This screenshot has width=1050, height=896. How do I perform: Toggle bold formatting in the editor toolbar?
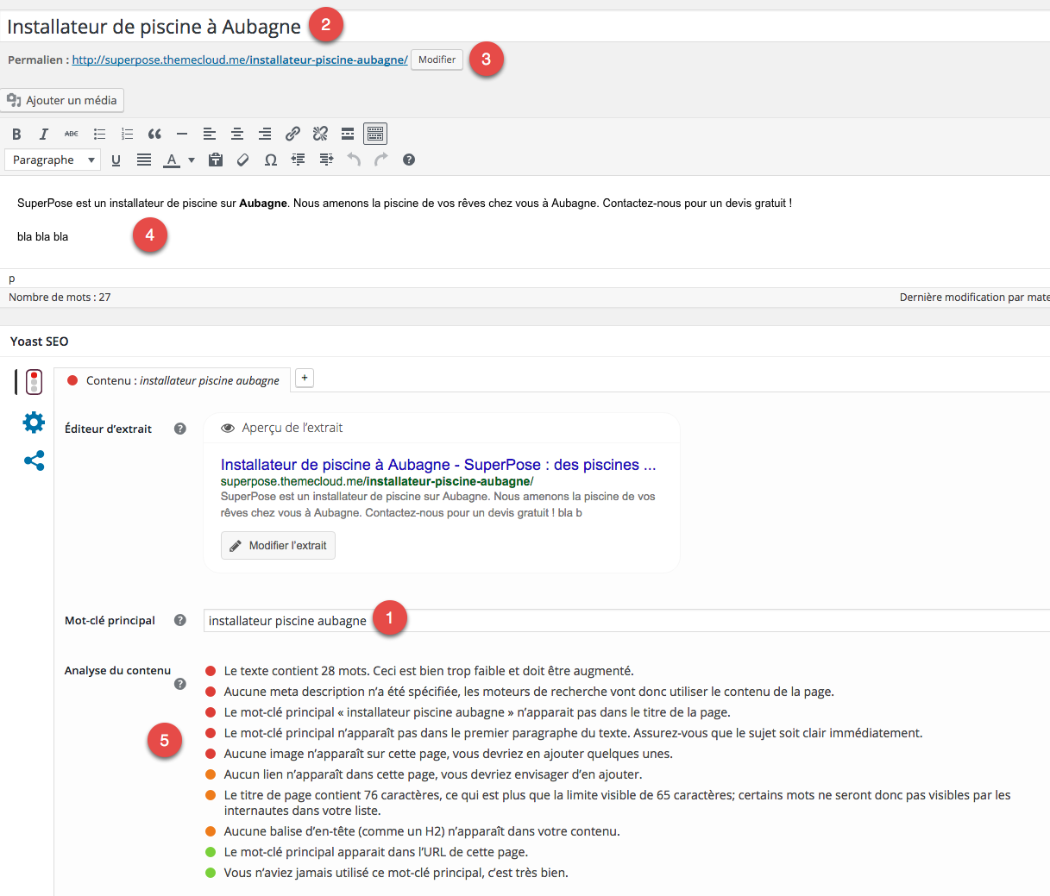16,134
